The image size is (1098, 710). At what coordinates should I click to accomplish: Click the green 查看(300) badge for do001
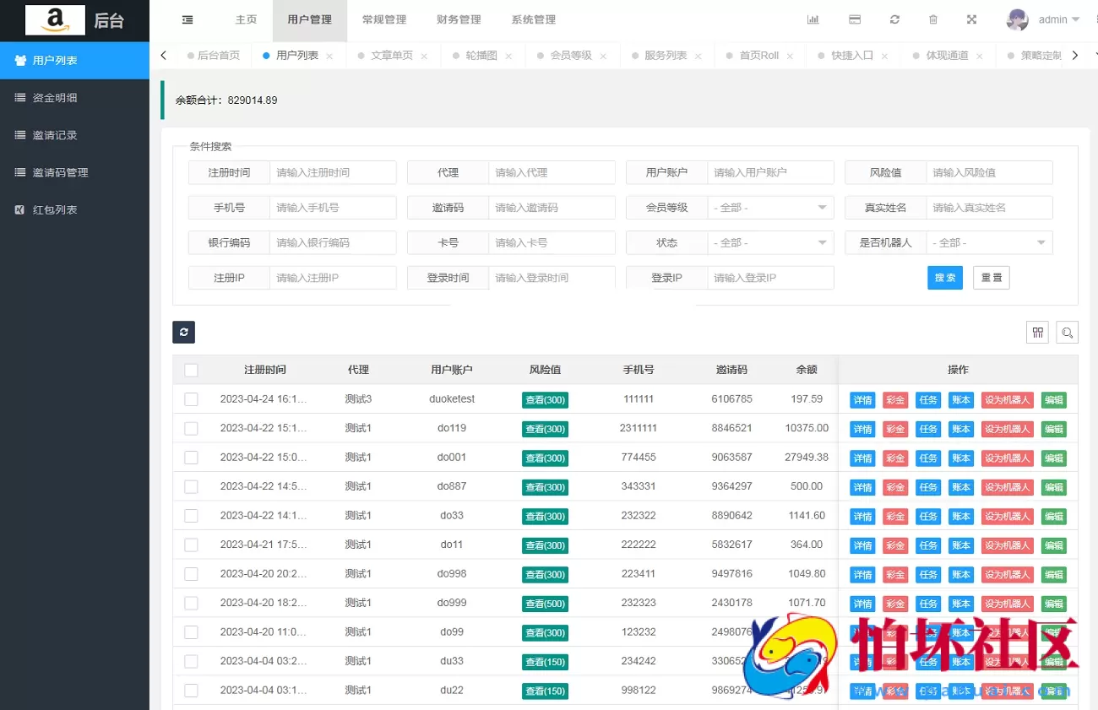click(545, 458)
